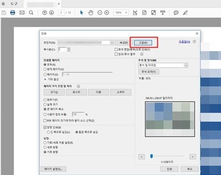Click the 인쇄 print button
This screenshot has width=221, height=175.
169,169
